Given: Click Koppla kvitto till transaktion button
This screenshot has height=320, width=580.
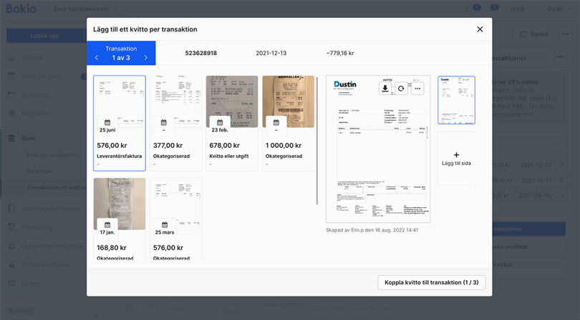Looking at the screenshot, I should coord(432,282).
